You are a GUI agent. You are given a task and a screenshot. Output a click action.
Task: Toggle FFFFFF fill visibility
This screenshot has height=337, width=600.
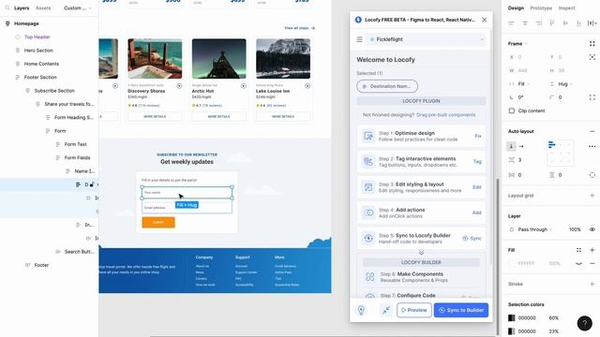[x=578, y=263]
